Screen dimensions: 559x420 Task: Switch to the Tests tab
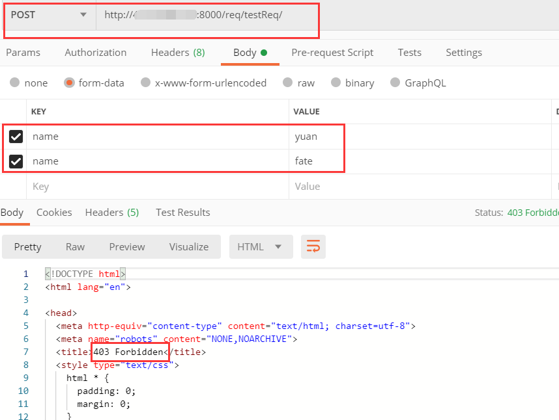coord(409,52)
